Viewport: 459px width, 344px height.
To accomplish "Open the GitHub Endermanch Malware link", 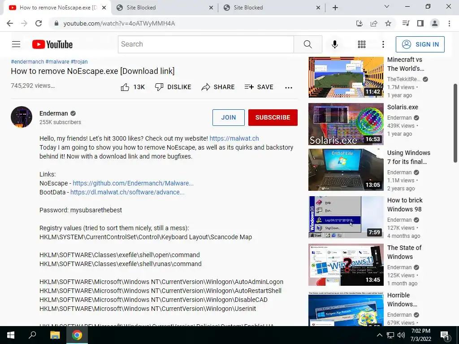I will tap(133, 183).
